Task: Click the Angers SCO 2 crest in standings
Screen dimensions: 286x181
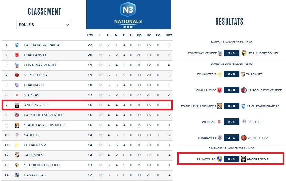Action: pyautogui.click(x=17, y=105)
